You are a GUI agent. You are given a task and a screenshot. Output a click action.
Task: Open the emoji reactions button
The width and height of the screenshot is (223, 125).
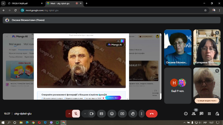point(112,114)
